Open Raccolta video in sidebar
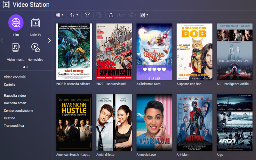Viewport: 256px width, 160px height. (15, 96)
